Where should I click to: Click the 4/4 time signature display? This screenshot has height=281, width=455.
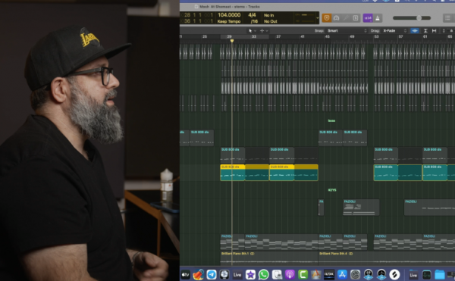point(252,15)
